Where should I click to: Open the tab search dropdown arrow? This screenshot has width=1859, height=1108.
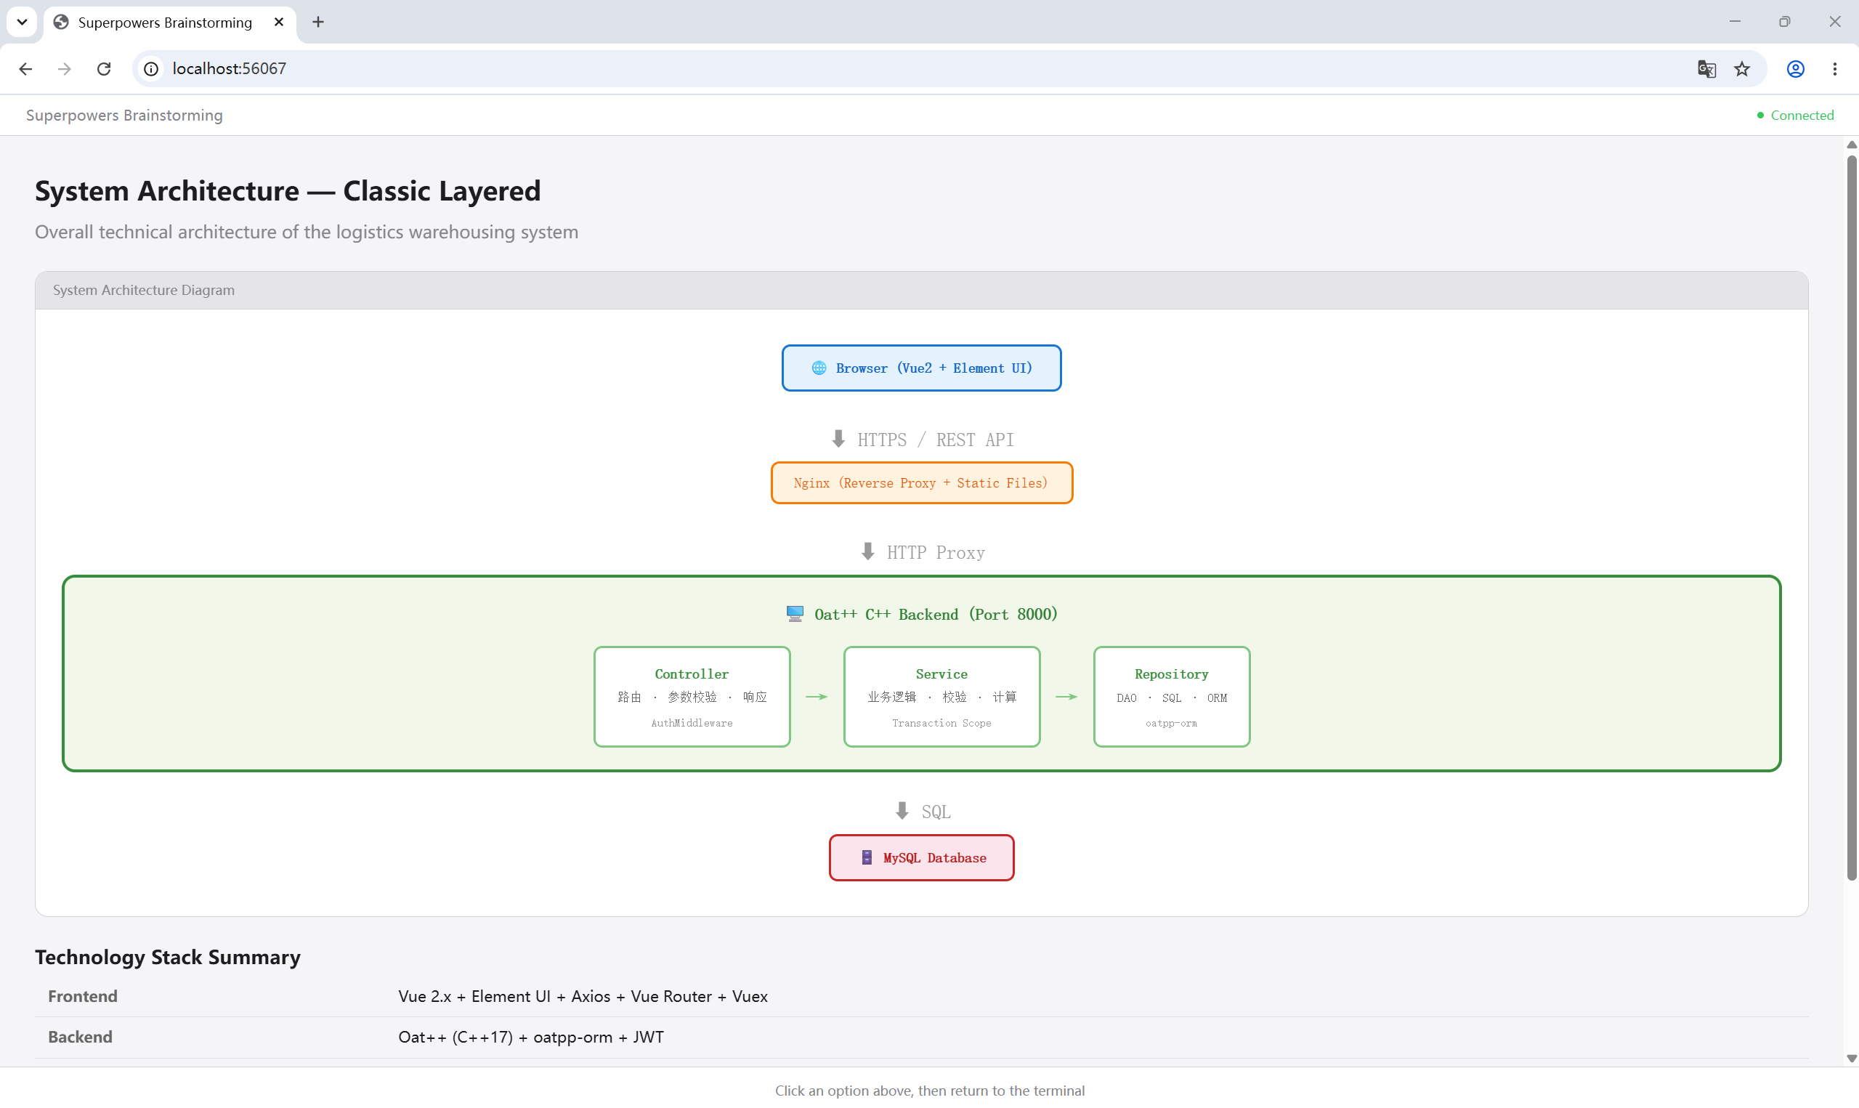click(23, 22)
